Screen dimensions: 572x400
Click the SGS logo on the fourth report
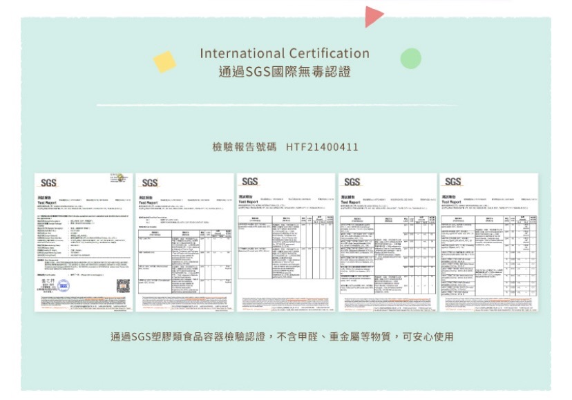[352, 182]
